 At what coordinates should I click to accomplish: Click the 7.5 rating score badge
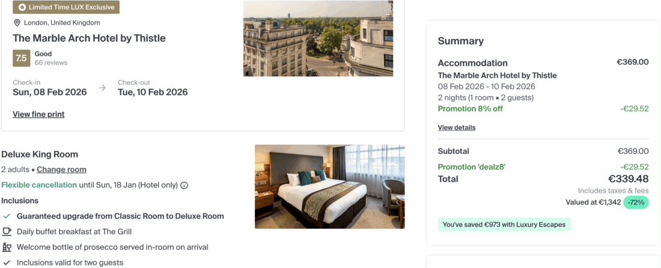[x=21, y=58]
